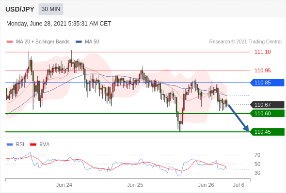Click the blue RSI legend swatch
The image size is (286, 193).
(10, 145)
